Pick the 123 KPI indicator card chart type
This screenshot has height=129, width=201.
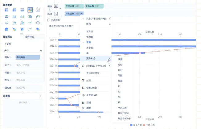pyautogui.click(x=38, y=10)
